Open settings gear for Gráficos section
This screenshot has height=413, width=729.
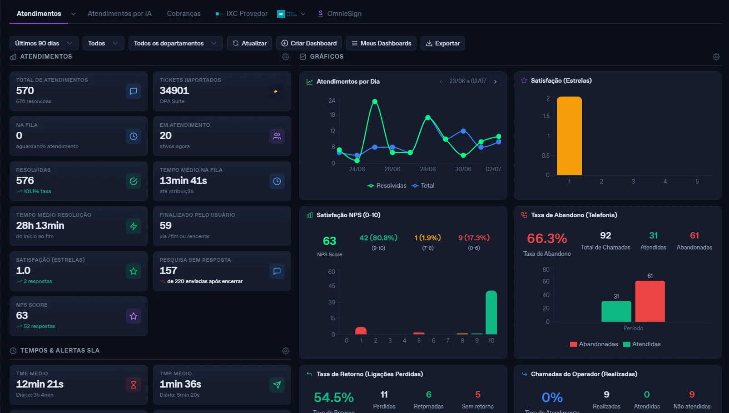tap(716, 57)
